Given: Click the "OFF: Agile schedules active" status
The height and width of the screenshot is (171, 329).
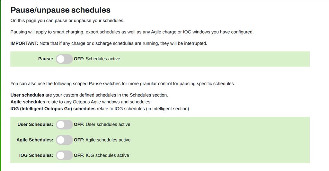Looking at the screenshot, I should pyautogui.click(x=102, y=140).
